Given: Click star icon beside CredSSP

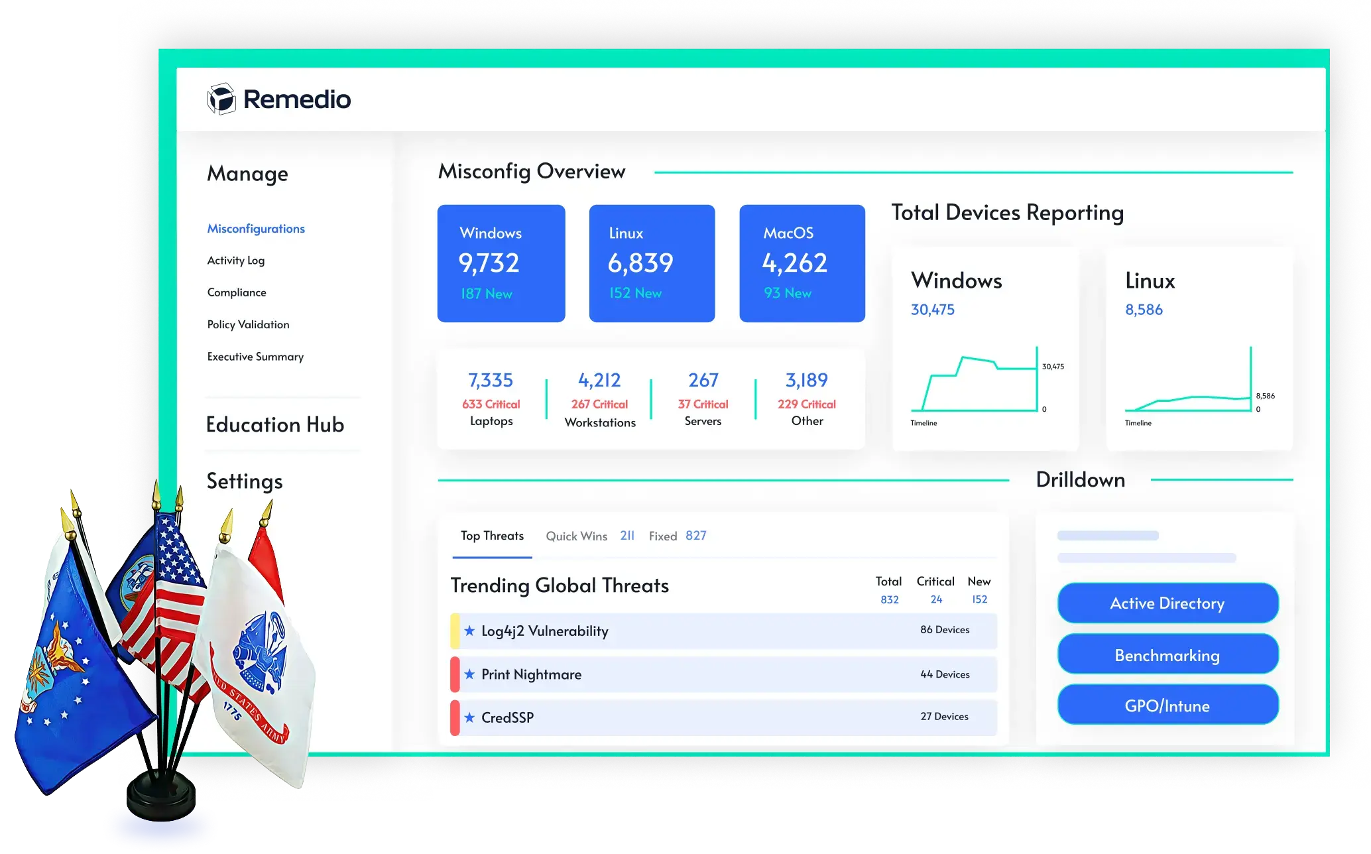Looking at the screenshot, I should (x=469, y=717).
